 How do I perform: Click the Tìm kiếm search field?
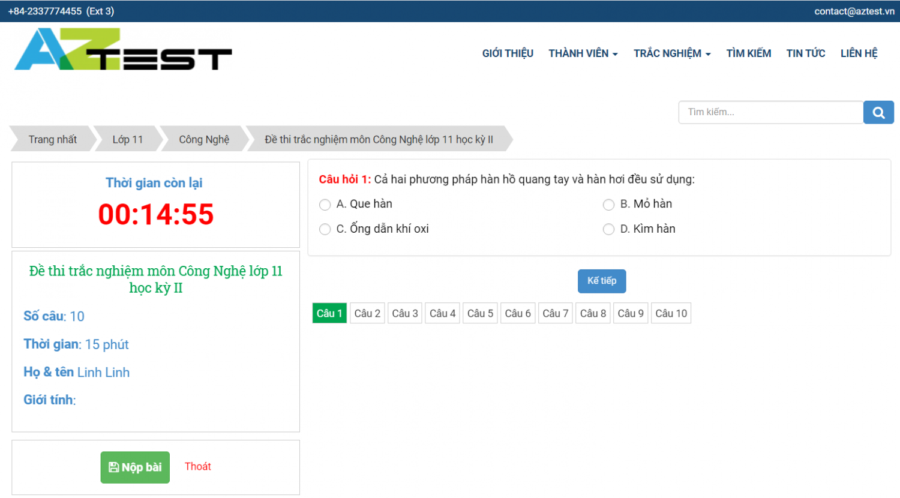click(771, 112)
